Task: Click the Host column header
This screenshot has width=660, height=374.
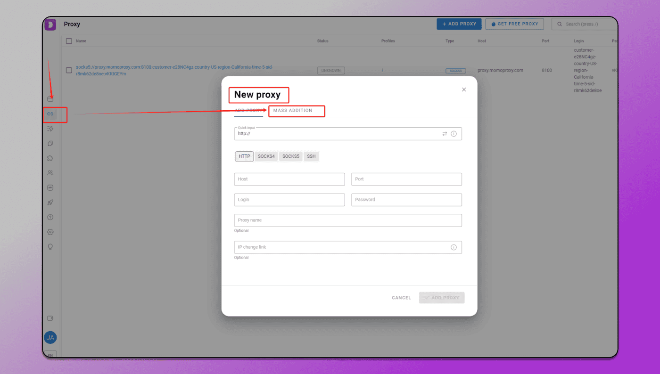Action: point(482,41)
